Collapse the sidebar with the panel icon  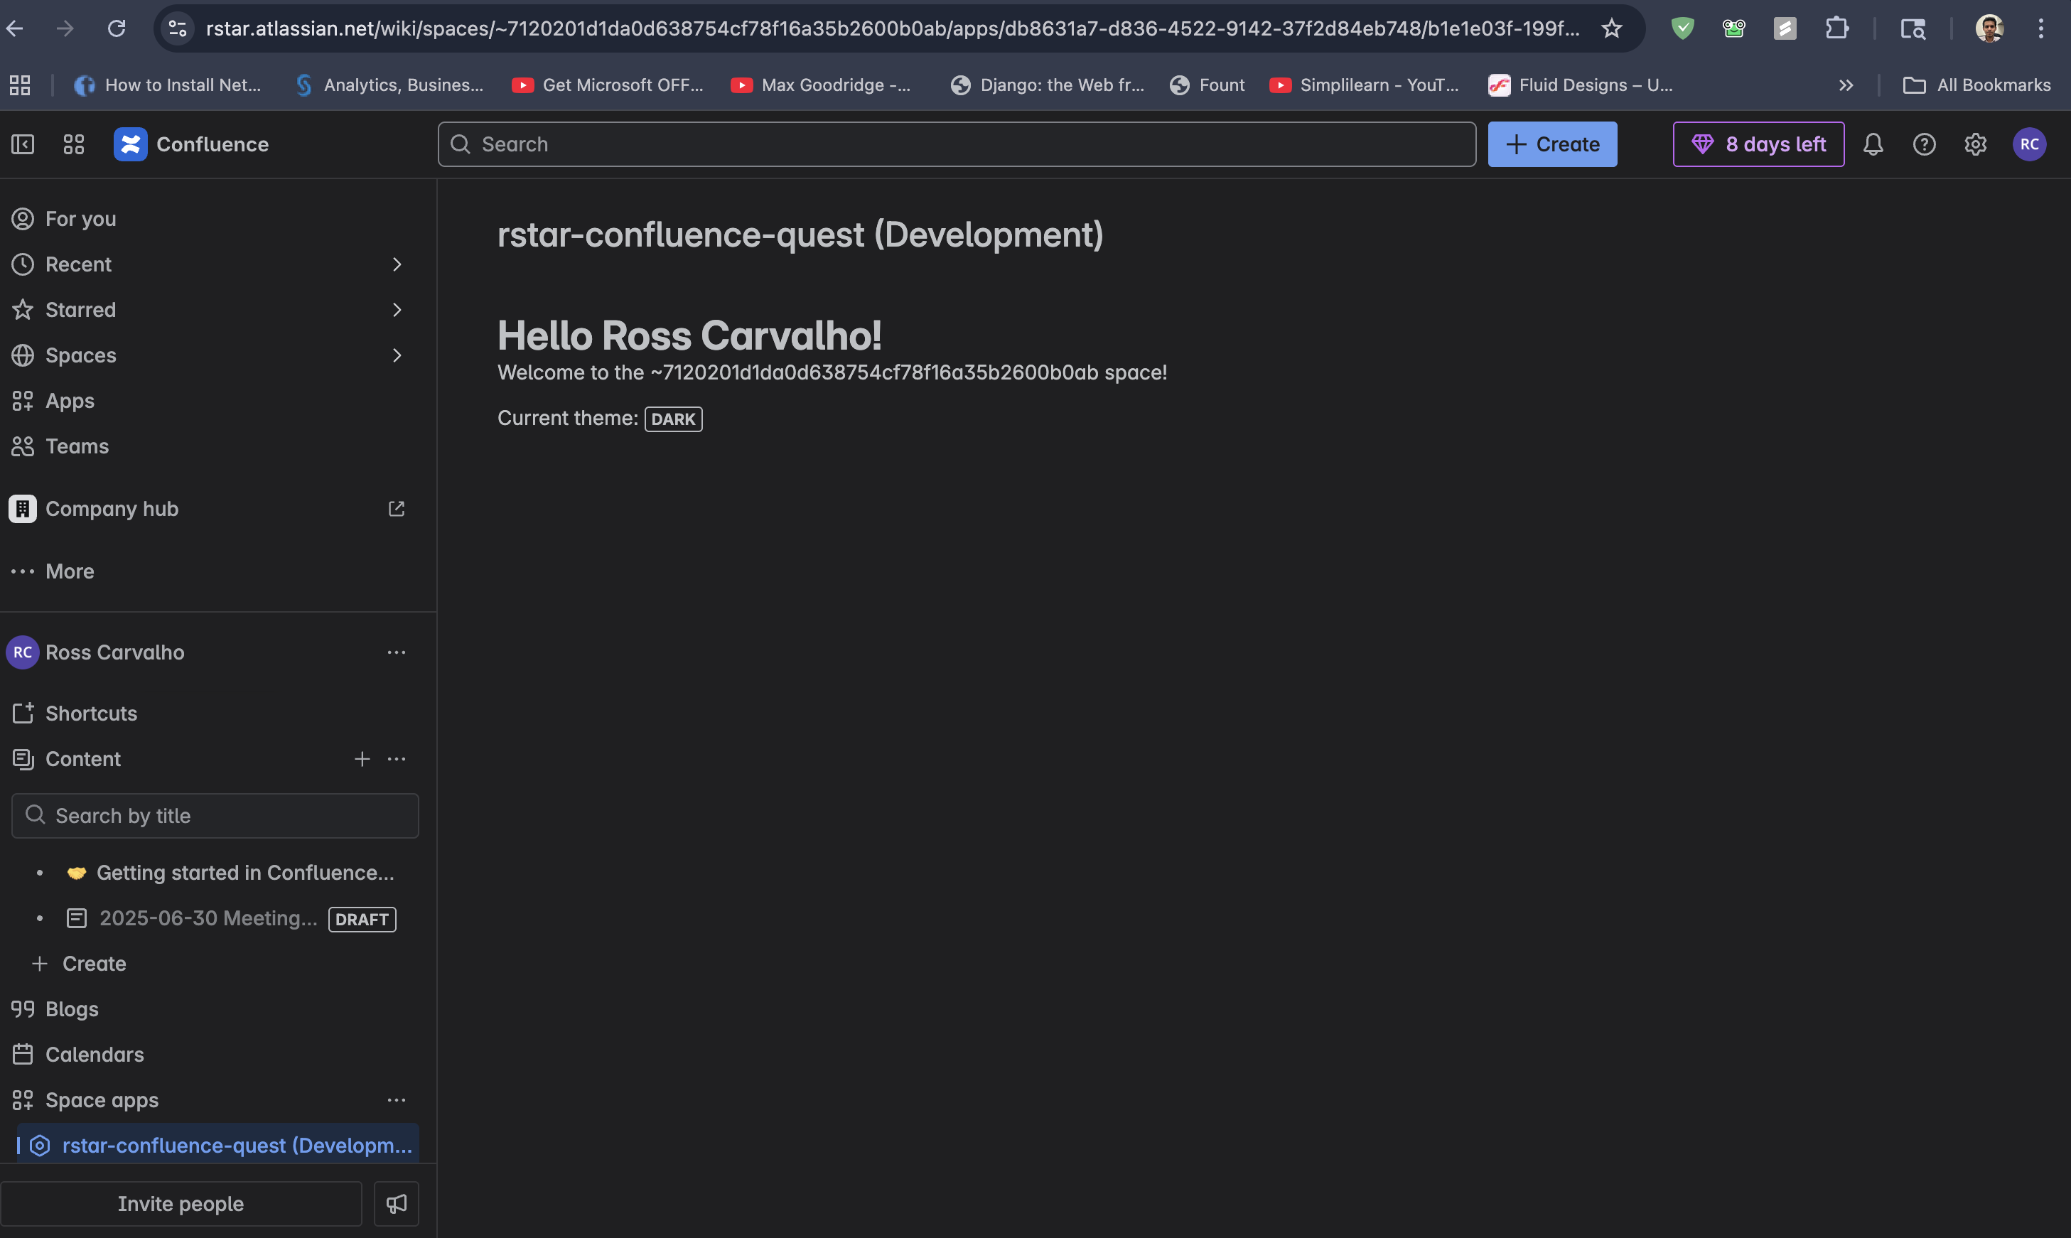23,144
